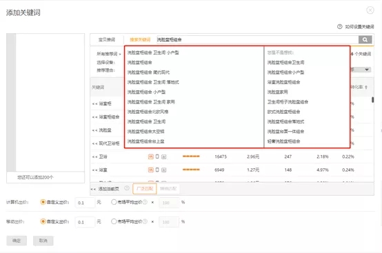Click 4.97% value in 浴室 row
Image resolution: width=382 pixels, height=253 pixels.
tap(323, 170)
